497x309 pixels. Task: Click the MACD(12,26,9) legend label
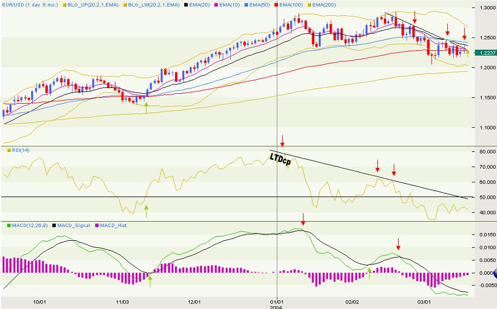30,225
